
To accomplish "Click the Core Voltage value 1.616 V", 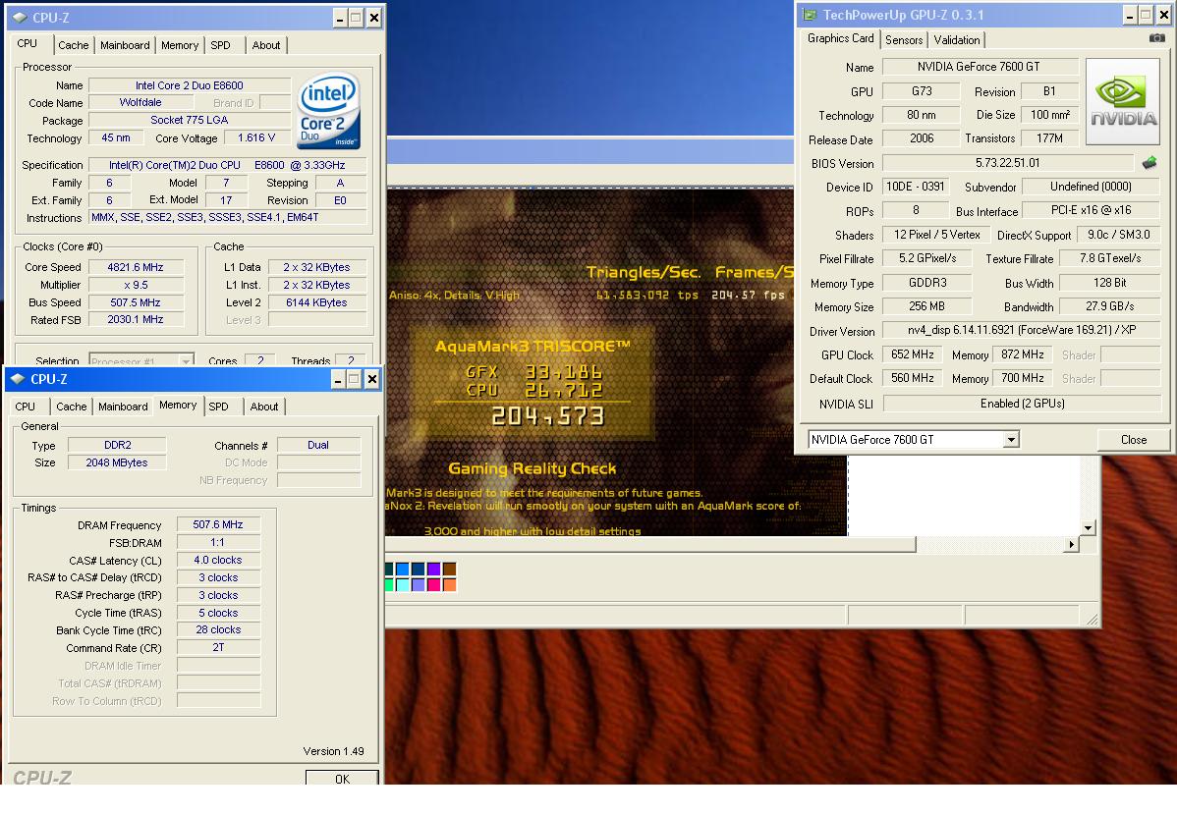I will pyautogui.click(x=256, y=138).
